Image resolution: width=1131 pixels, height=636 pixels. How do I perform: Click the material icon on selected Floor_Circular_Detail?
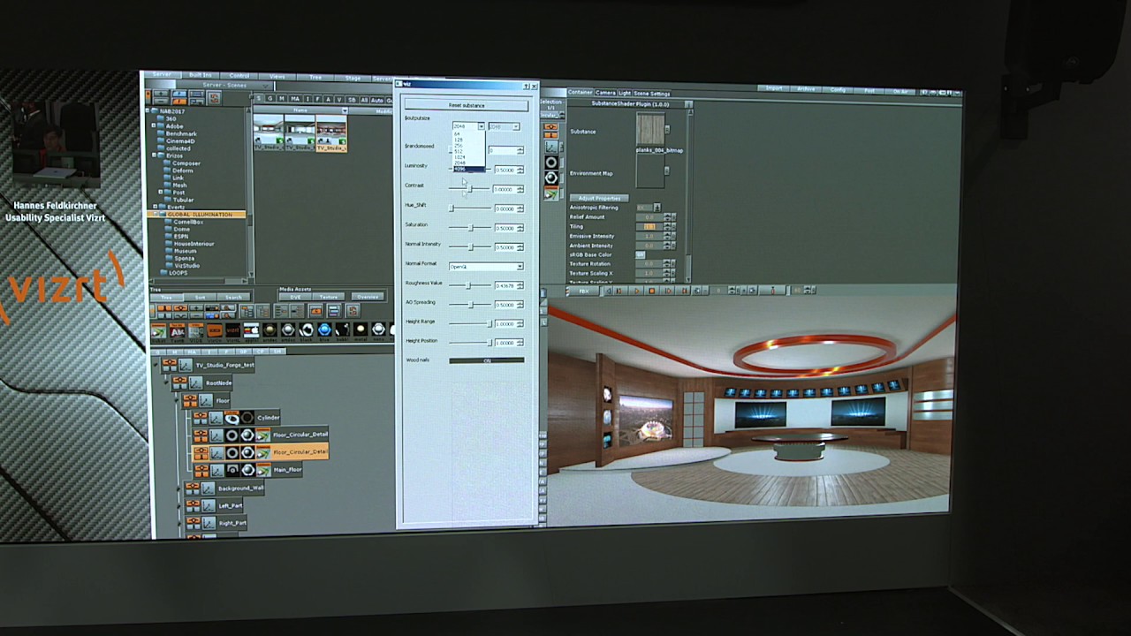click(247, 452)
